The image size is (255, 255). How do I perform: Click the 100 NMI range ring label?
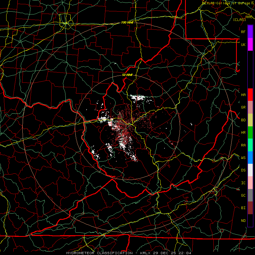click(127, 22)
